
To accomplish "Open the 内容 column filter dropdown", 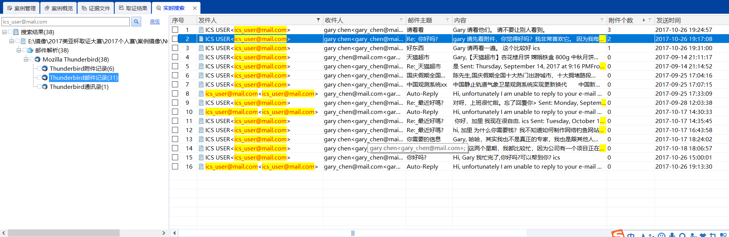I will 602,20.
